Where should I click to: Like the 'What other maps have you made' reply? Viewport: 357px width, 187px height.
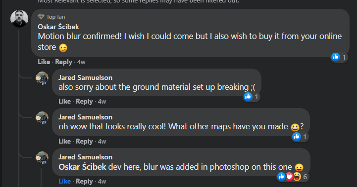pyautogui.click(x=65, y=142)
